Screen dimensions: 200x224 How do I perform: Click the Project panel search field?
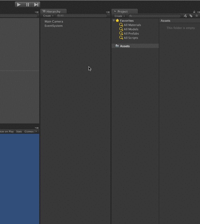[x=155, y=16]
